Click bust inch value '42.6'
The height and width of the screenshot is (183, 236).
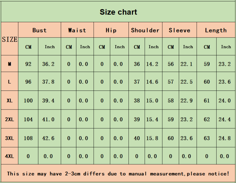[x=48, y=138]
